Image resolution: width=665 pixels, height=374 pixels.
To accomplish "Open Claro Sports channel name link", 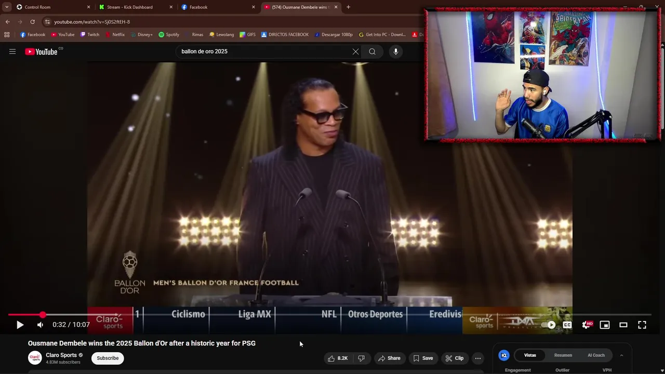I will [x=61, y=355].
